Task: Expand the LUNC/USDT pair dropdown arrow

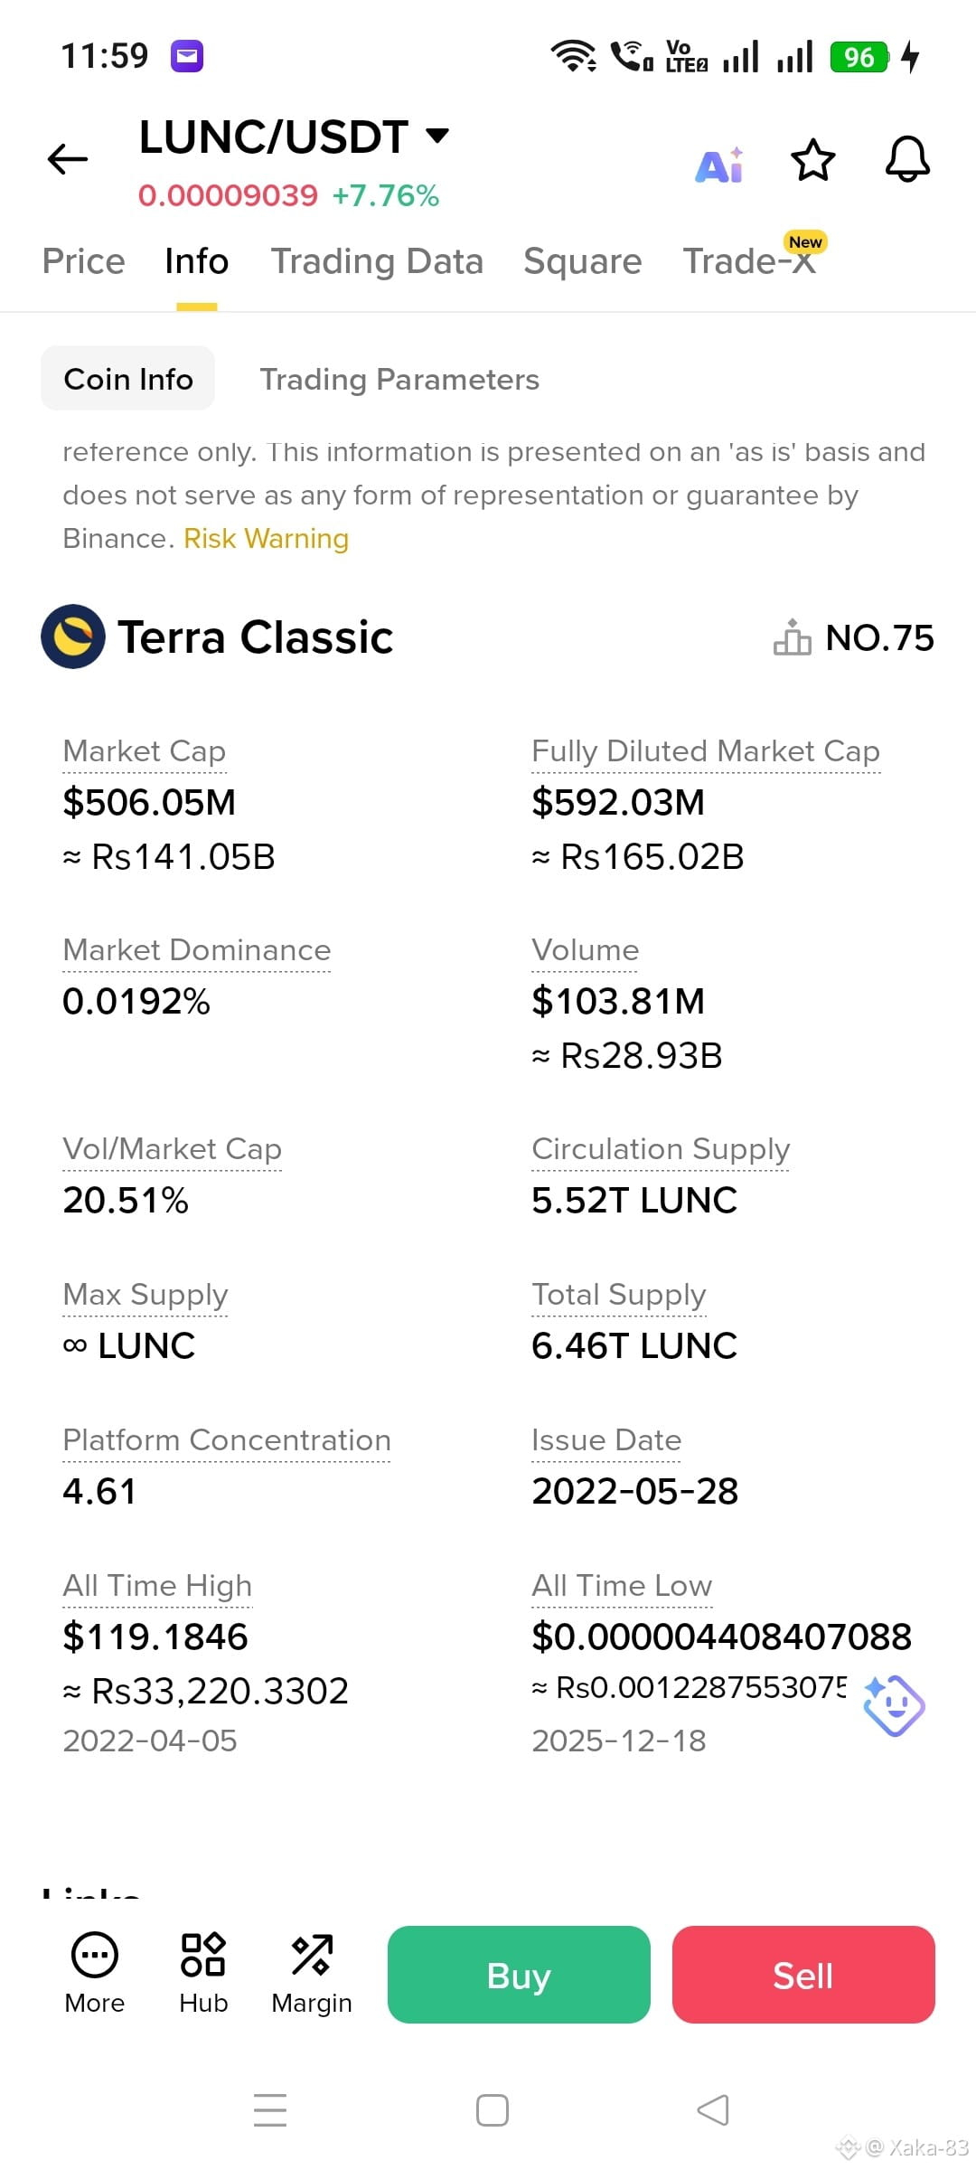Action: (x=437, y=136)
